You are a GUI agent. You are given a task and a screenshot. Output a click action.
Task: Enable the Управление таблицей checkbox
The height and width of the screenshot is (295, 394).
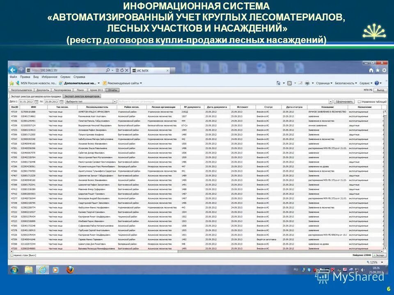click(x=359, y=101)
